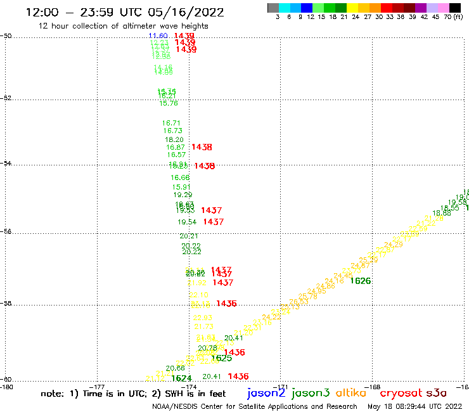Click the green time stamp 1624
This screenshot has height=412, width=469.
tap(181, 378)
